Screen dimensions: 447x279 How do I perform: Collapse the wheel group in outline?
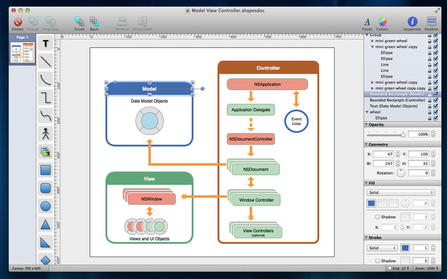pyautogui.click(x=367, y=112)
